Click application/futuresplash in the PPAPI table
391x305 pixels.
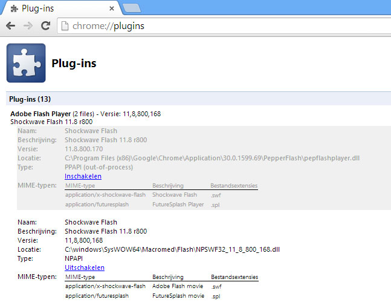[x=97, y=205]
